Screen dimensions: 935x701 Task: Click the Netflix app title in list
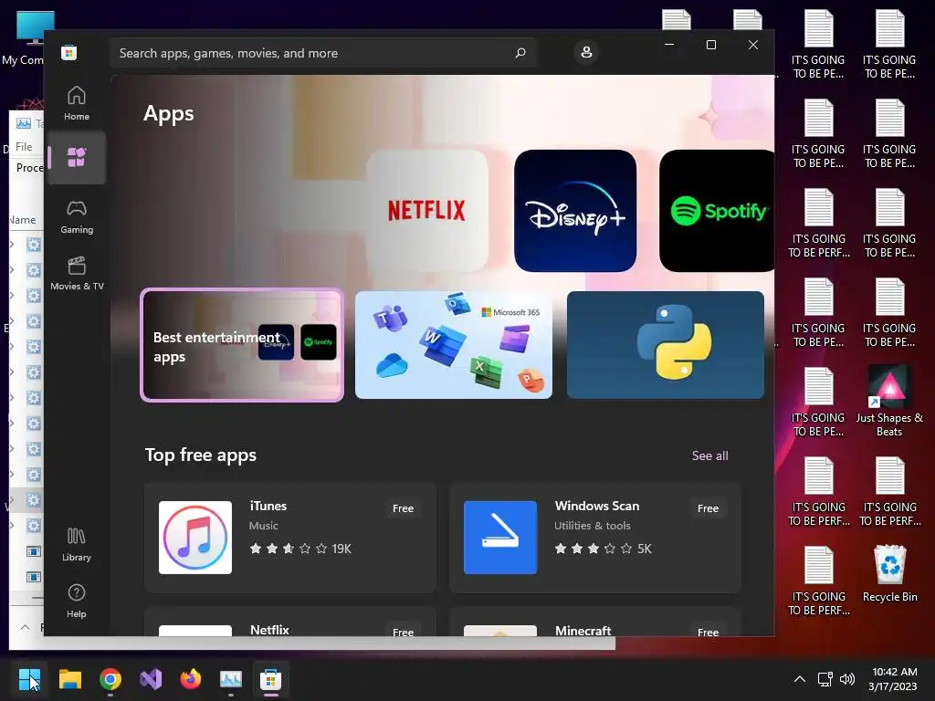269,630
